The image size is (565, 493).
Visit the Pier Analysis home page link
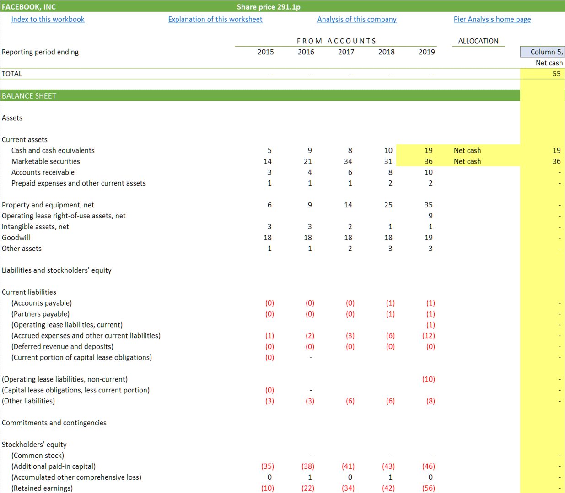492,19
